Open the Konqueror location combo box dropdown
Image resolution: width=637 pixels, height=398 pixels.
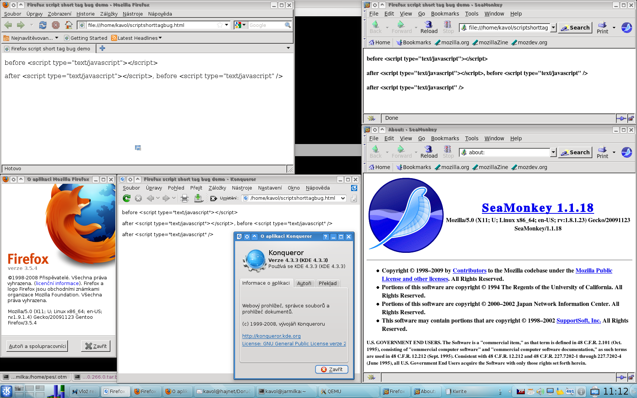[343, 198]
